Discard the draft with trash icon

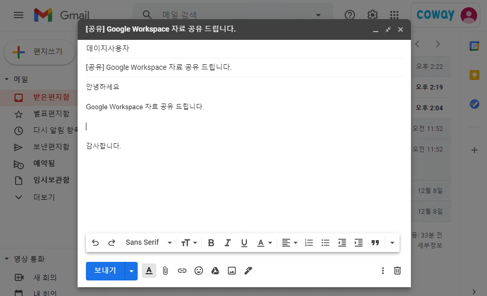(397, 271)
